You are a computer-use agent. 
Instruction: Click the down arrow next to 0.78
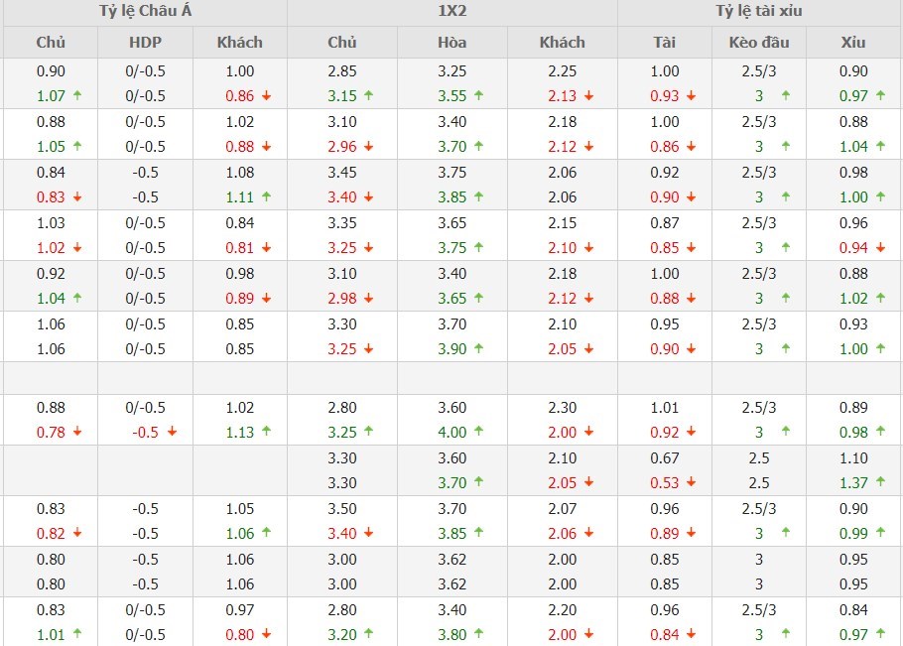[77, 433]
